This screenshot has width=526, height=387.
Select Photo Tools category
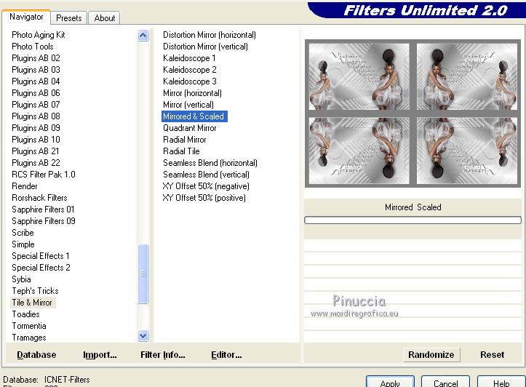33,47
